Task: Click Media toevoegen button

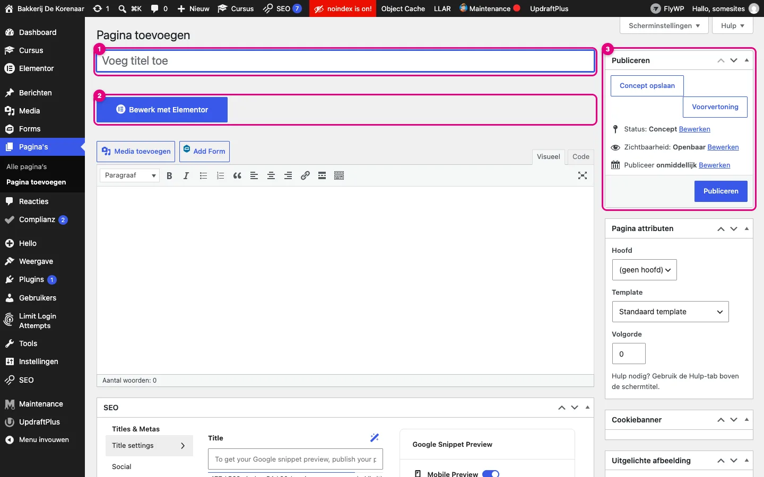Action: (x=136, y=152)
